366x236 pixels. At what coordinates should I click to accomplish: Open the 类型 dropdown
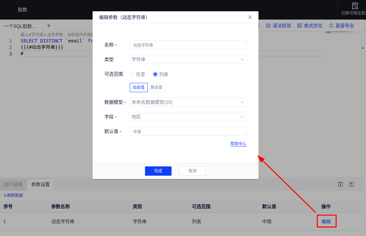(188, 59)
